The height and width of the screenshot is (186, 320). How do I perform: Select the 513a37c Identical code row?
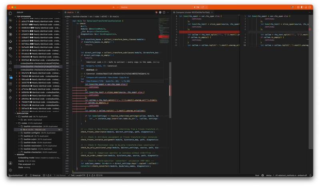pyautogui.click(x=38, y=105)
